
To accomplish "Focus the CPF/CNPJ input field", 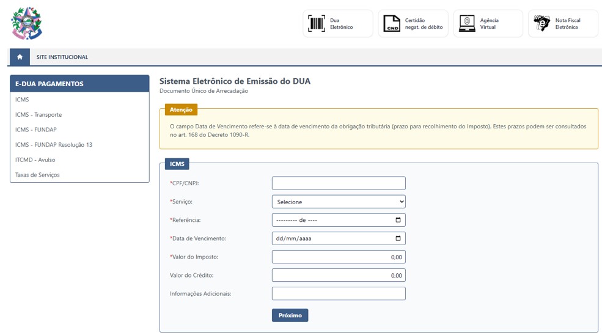I will (x=338, y=183).
